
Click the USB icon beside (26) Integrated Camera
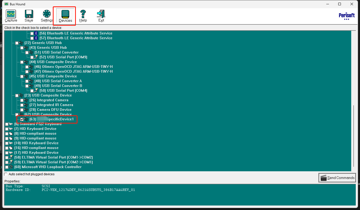tap(26, 100)
